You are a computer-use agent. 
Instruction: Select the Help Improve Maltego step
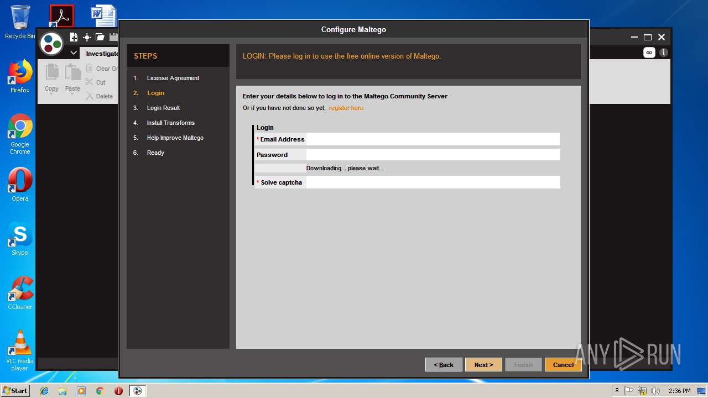pyautogui.click(x=175, y=138)
